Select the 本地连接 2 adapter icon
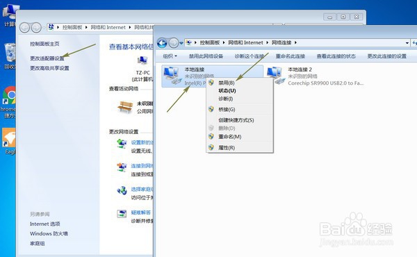Image resolution: width=417 pixels, height=257 pixels. 275,75
